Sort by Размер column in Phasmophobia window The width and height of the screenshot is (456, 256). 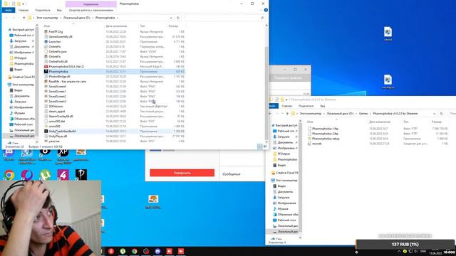click(x=173, y=26)
